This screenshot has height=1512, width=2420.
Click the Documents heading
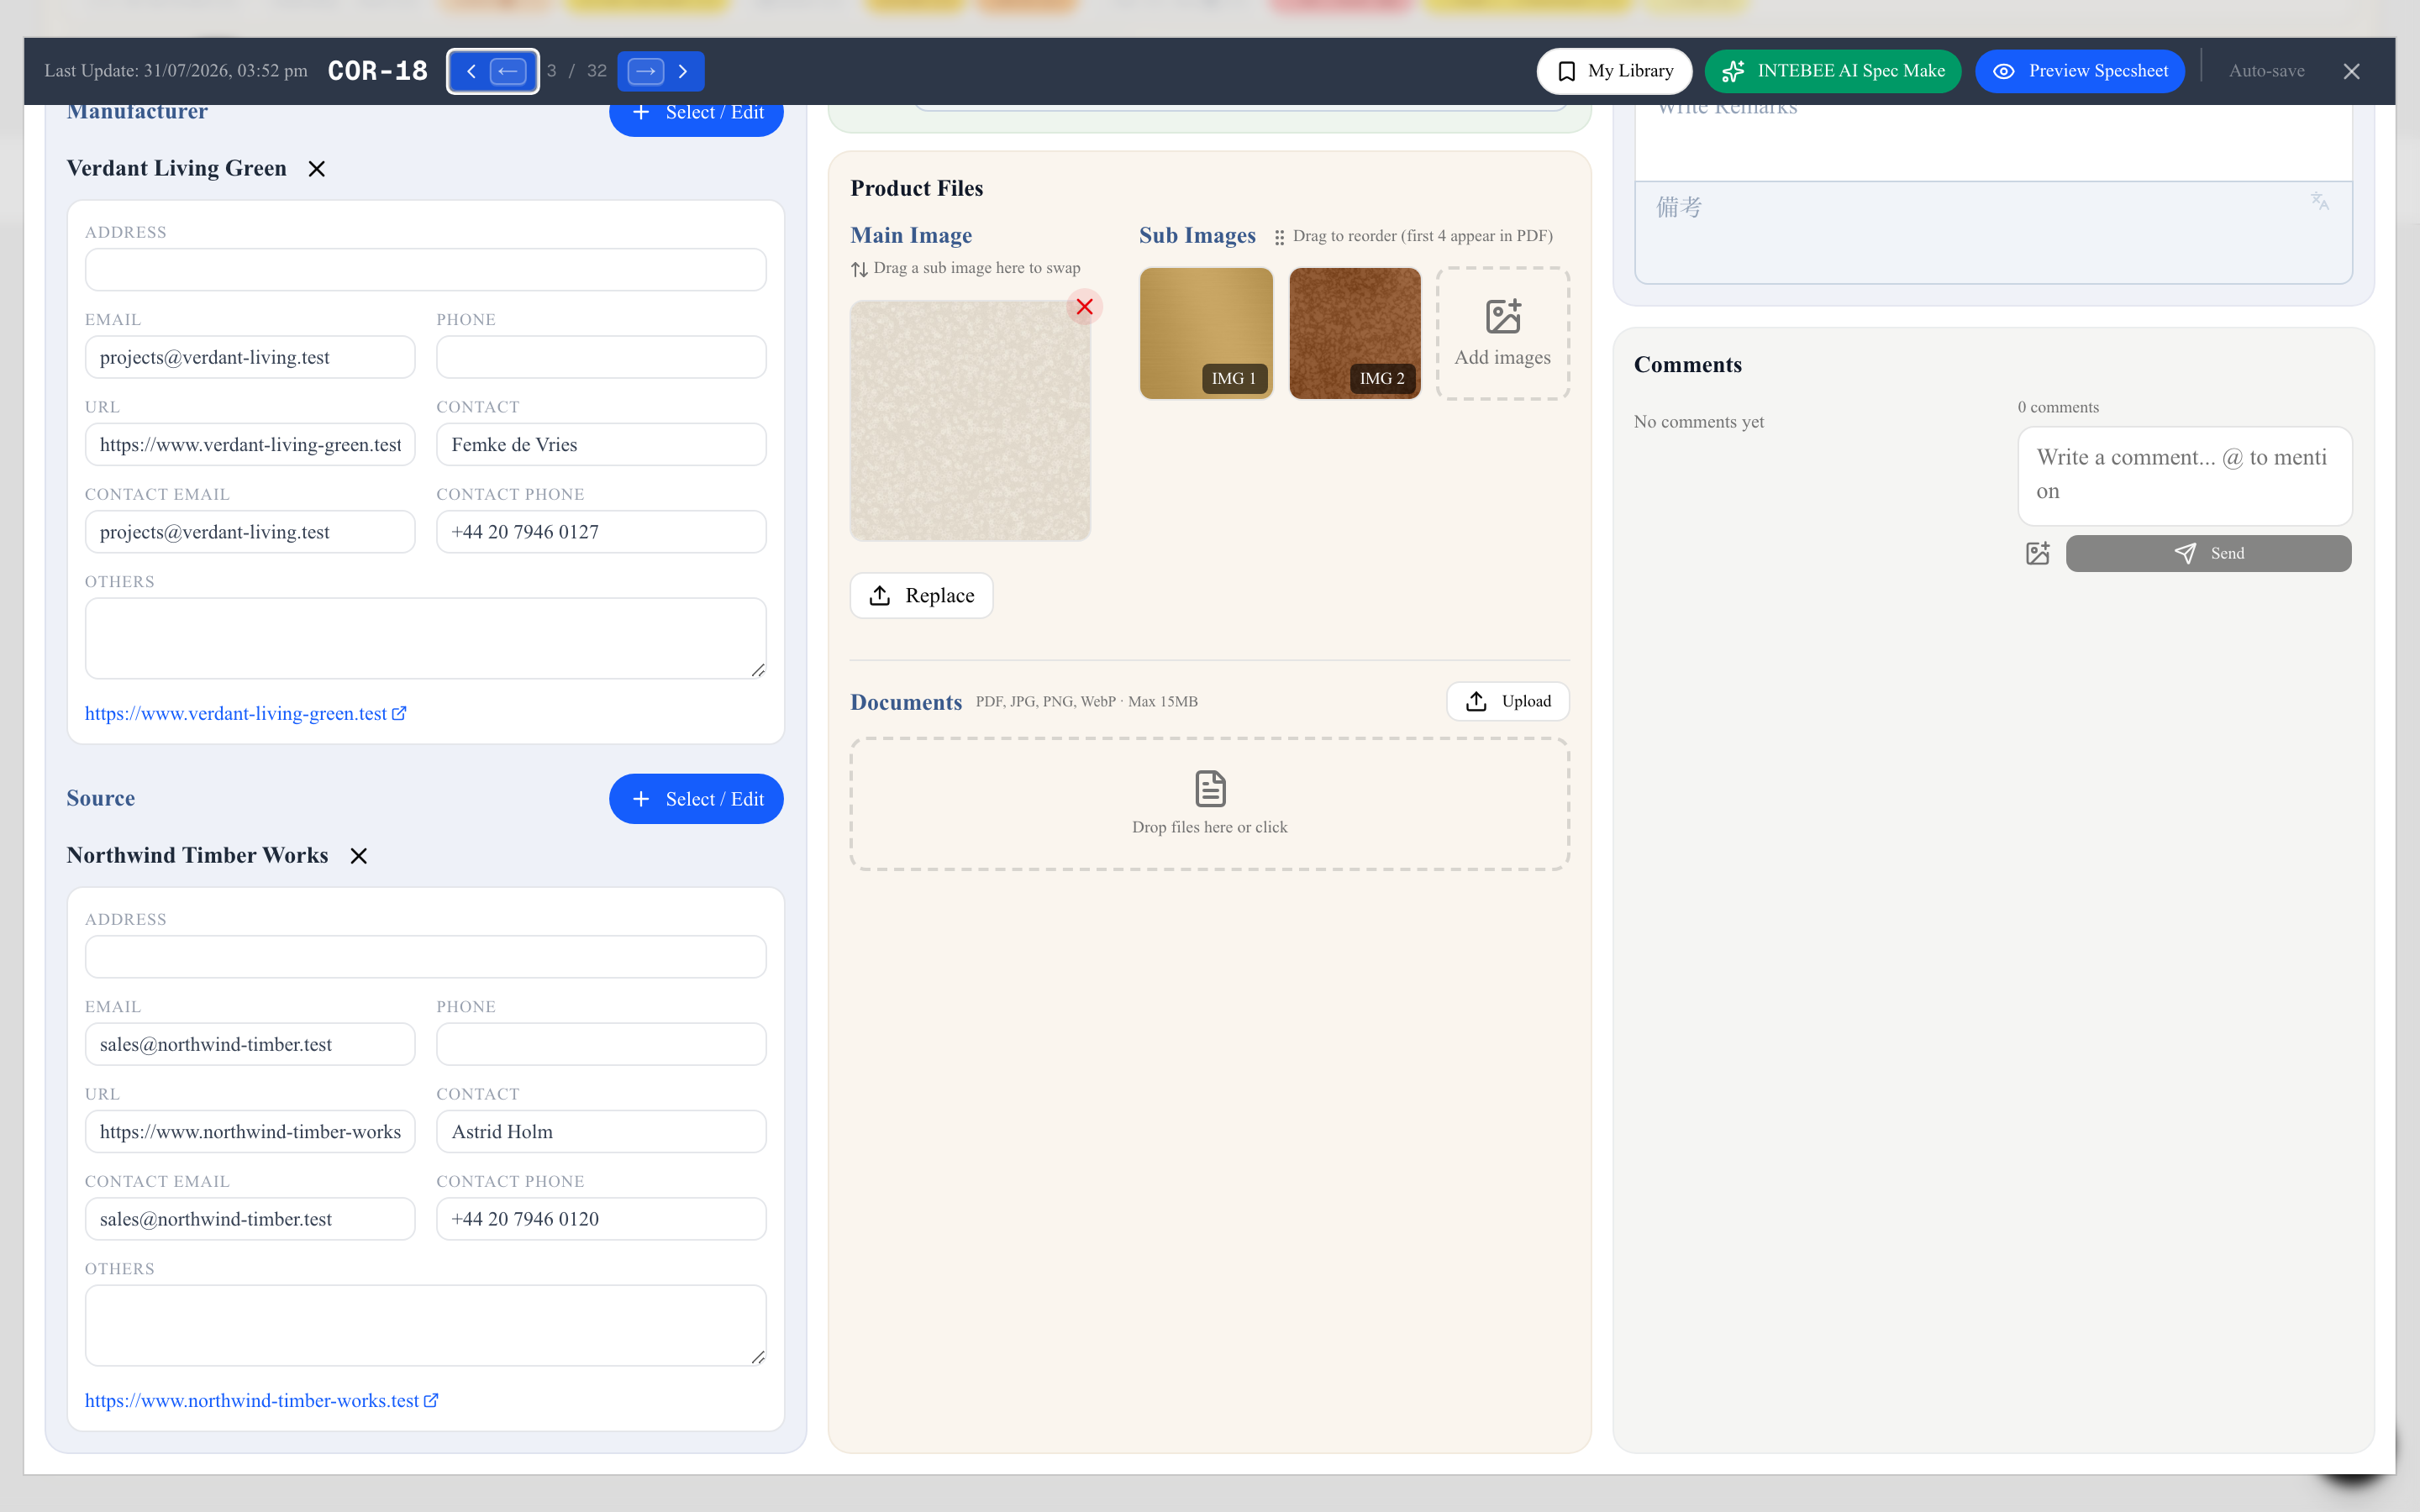click(906, 702)
